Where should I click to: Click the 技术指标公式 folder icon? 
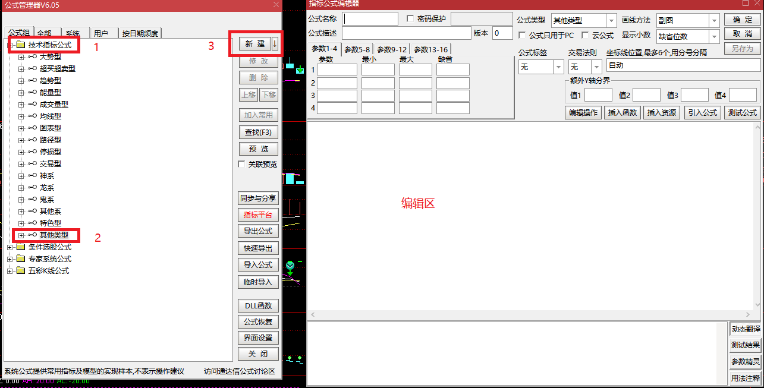(x=21, y=45)
